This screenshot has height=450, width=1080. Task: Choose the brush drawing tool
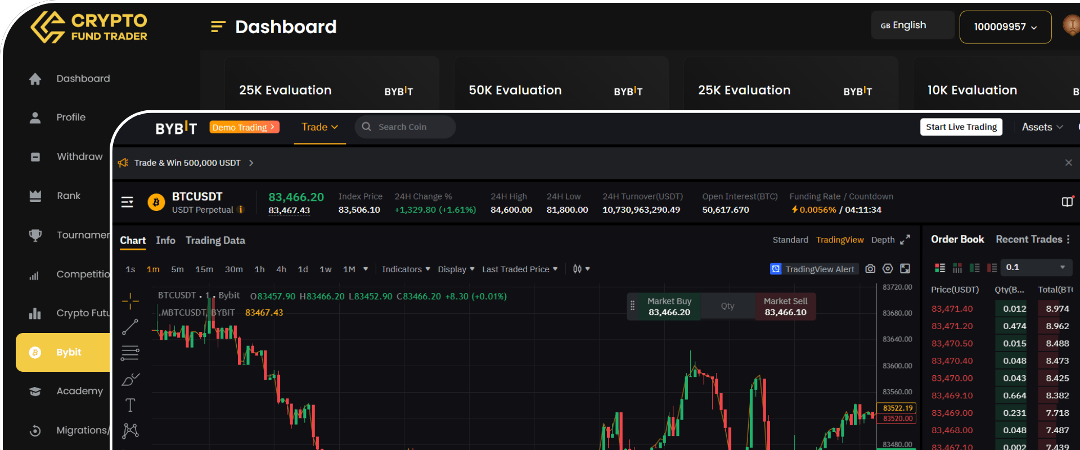(130, 380)
